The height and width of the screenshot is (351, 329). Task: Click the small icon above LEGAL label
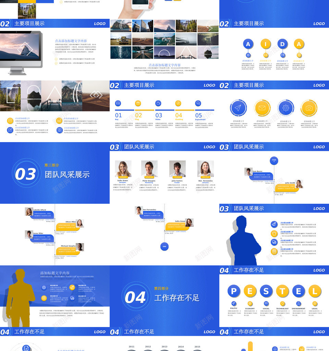pos(315,303)
